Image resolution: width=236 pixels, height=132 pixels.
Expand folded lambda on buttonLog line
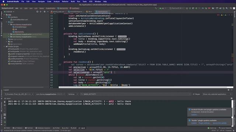[121, 49]
